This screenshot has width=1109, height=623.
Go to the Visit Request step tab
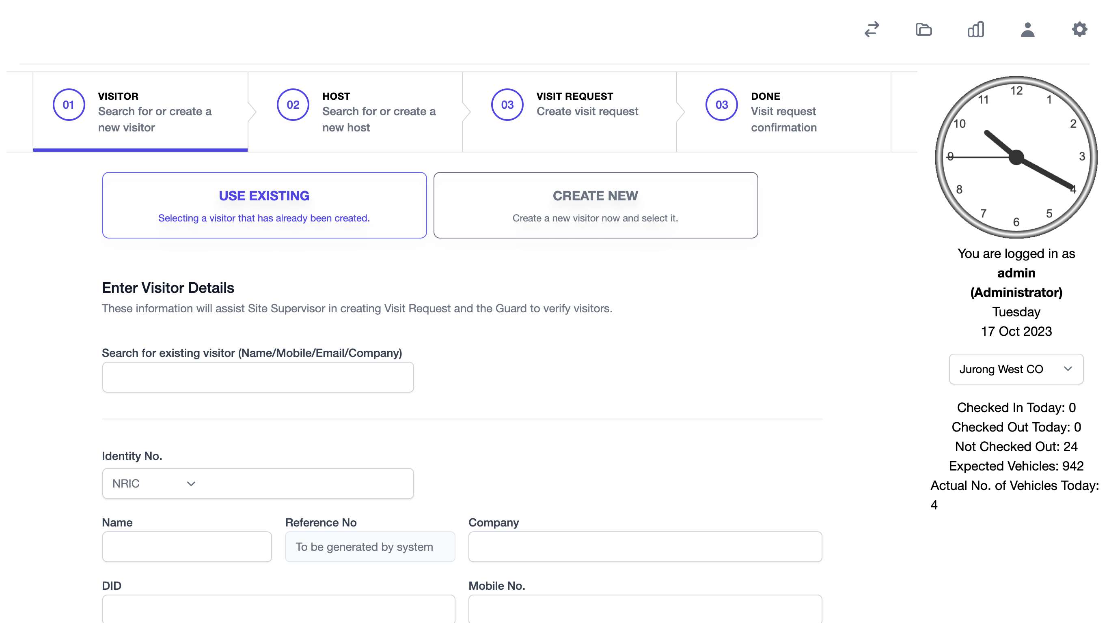pos(569,112)
